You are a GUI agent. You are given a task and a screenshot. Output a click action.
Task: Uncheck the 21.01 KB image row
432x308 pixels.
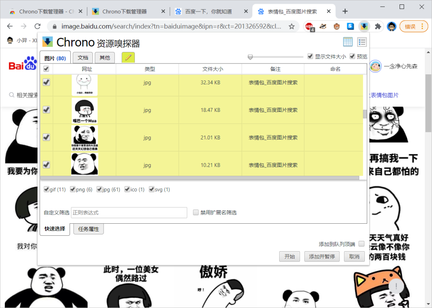46,137
